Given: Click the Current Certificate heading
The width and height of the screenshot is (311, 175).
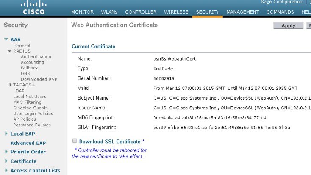Looking at the screenshot, I should click(x=93, y=47).
